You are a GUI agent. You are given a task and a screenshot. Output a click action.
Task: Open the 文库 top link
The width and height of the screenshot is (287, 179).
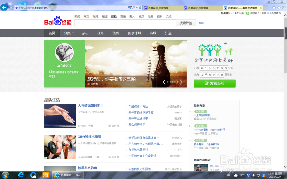click(169, 16)
